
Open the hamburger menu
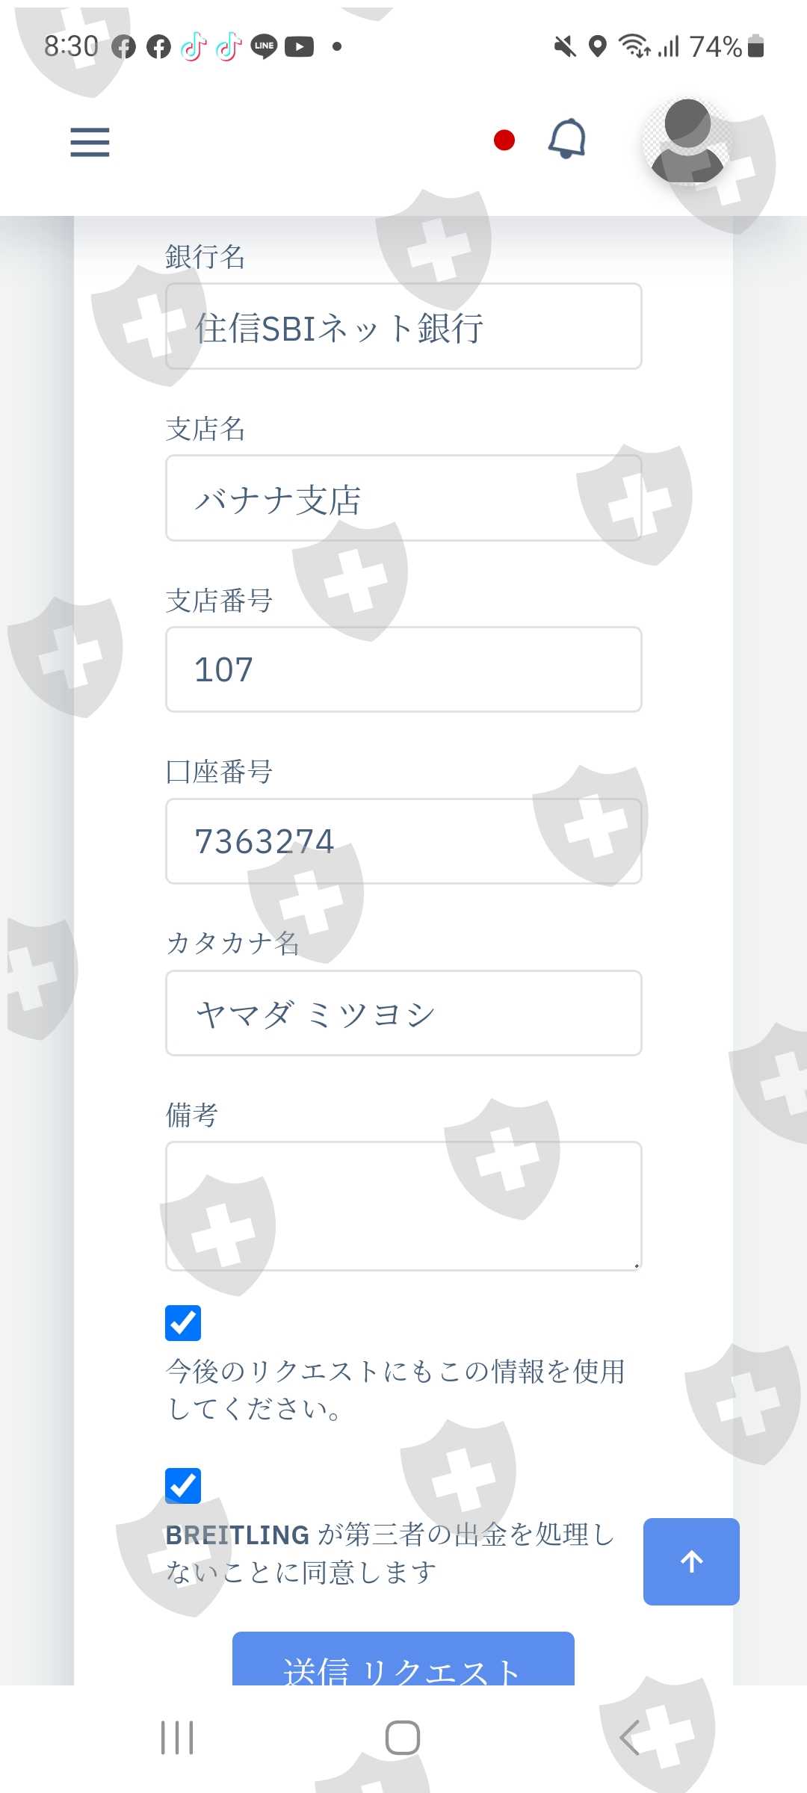[90, 142]
